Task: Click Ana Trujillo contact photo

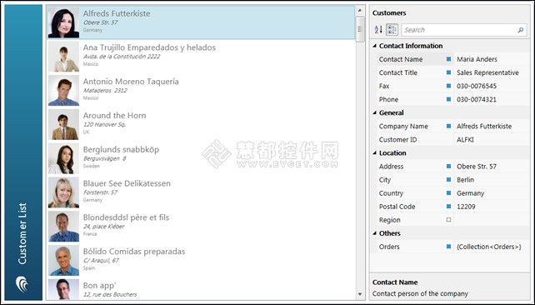Action: (63, 57)
